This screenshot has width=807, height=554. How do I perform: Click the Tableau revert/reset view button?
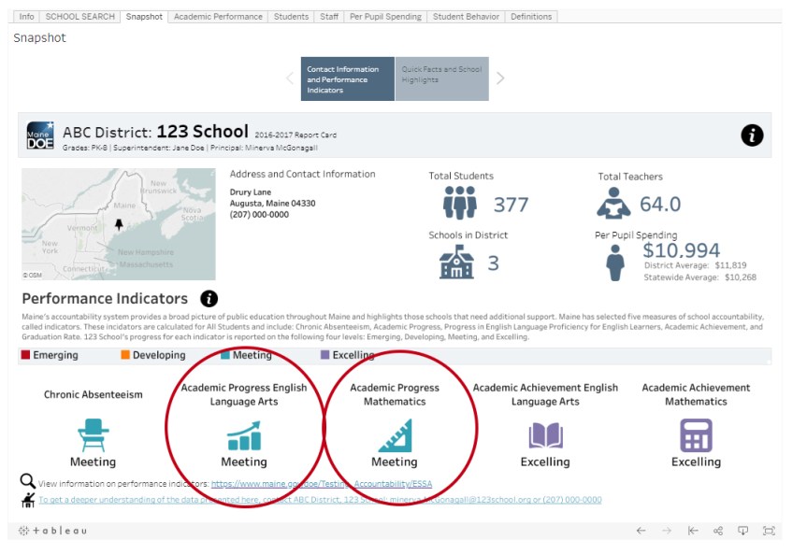pyautogui.click(x=693, y=531)
